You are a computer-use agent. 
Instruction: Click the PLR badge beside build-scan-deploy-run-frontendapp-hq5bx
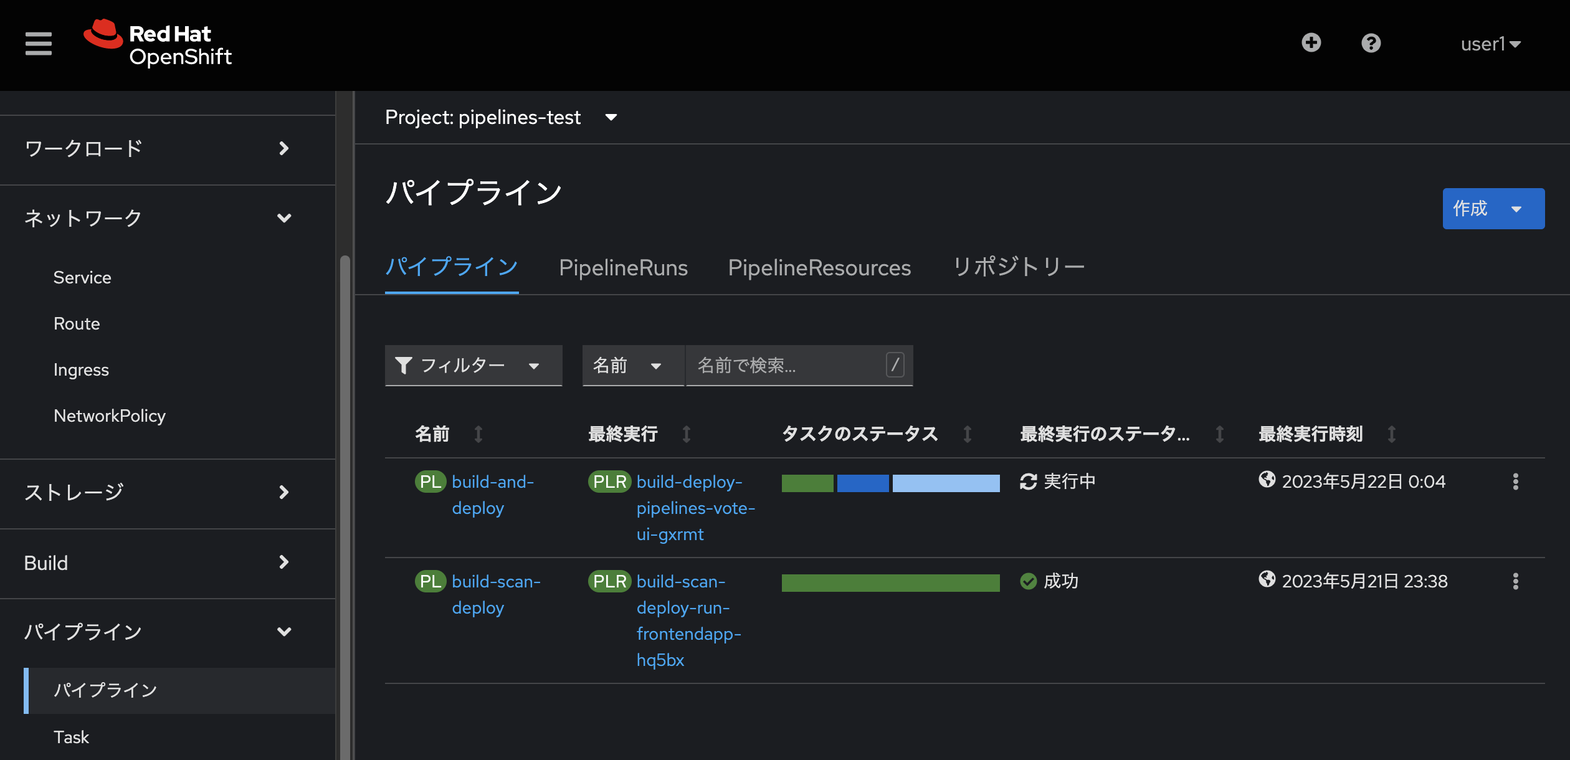coord(609,581)
